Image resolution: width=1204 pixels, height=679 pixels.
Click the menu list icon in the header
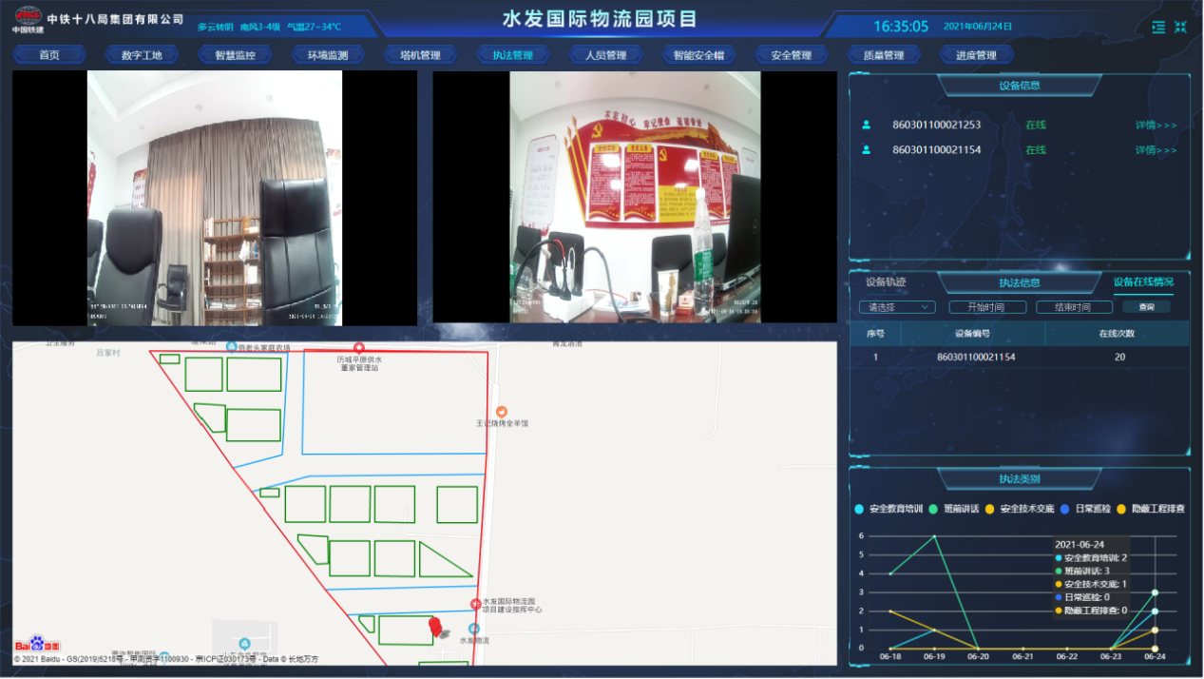1157,27
